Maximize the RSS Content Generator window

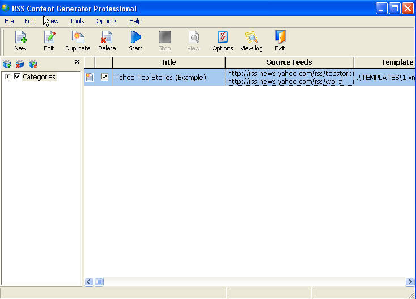[x=394, y=9]
